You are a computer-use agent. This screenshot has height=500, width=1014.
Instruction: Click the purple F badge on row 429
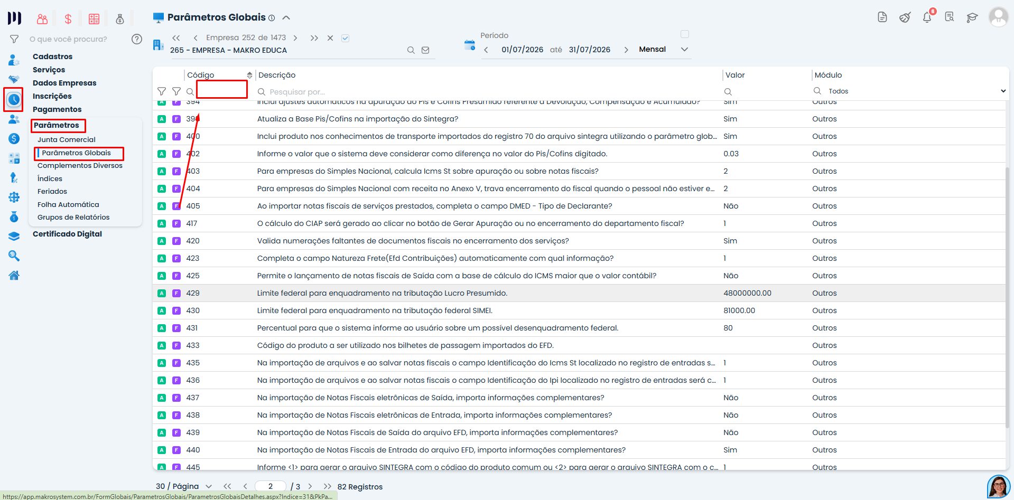point(176,293)
